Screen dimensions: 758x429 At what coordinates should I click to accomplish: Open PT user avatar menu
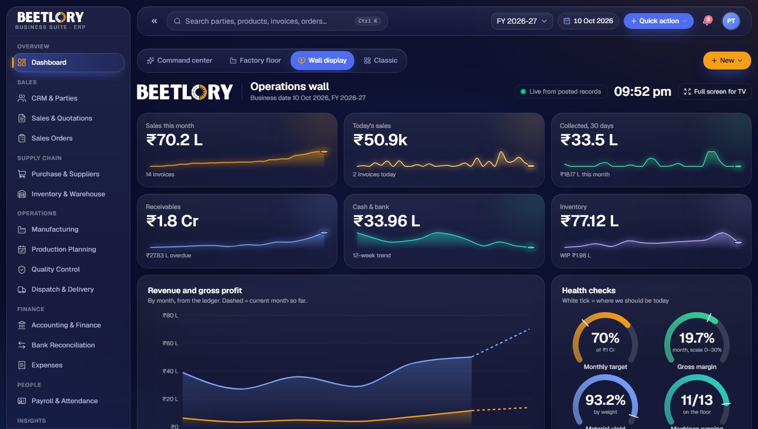click(x=731, y=21)
